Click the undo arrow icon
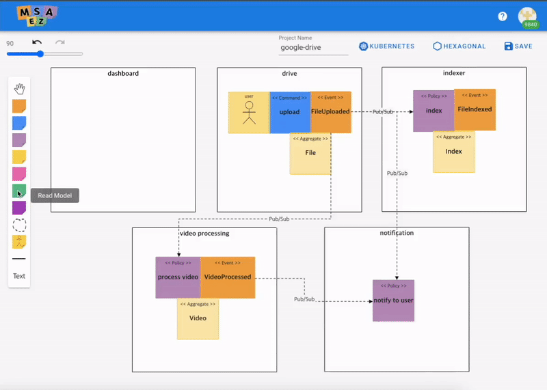 [x=37, y=42]
